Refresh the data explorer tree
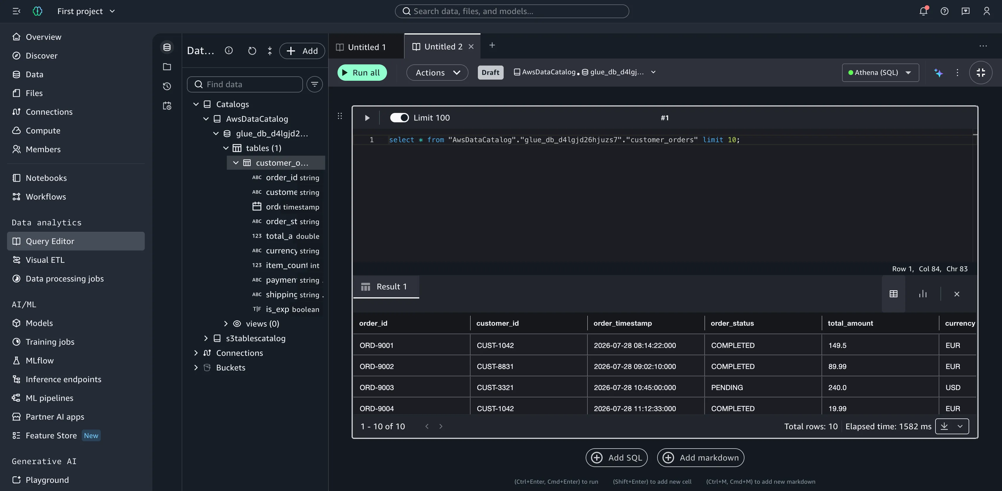1002x491 pixels. (252, 51)
